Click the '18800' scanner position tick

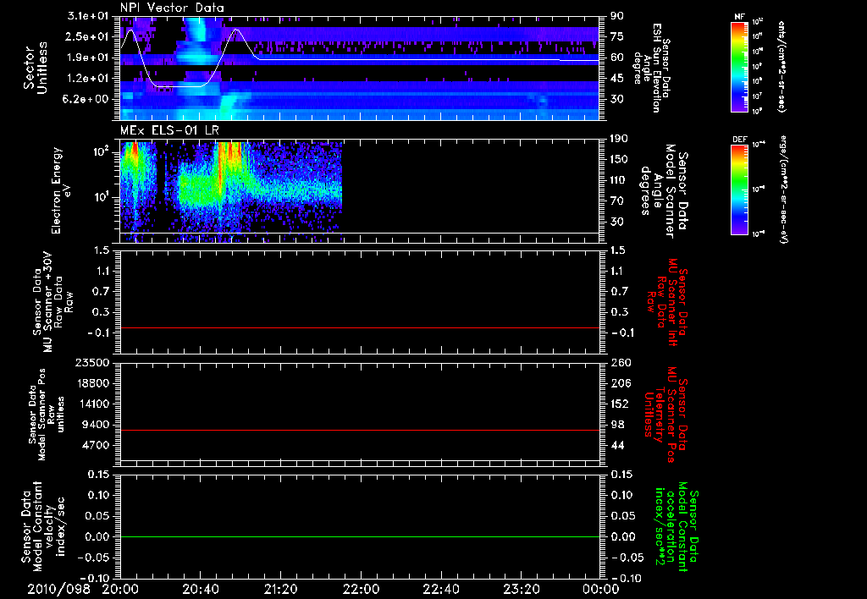click(91, 383)
